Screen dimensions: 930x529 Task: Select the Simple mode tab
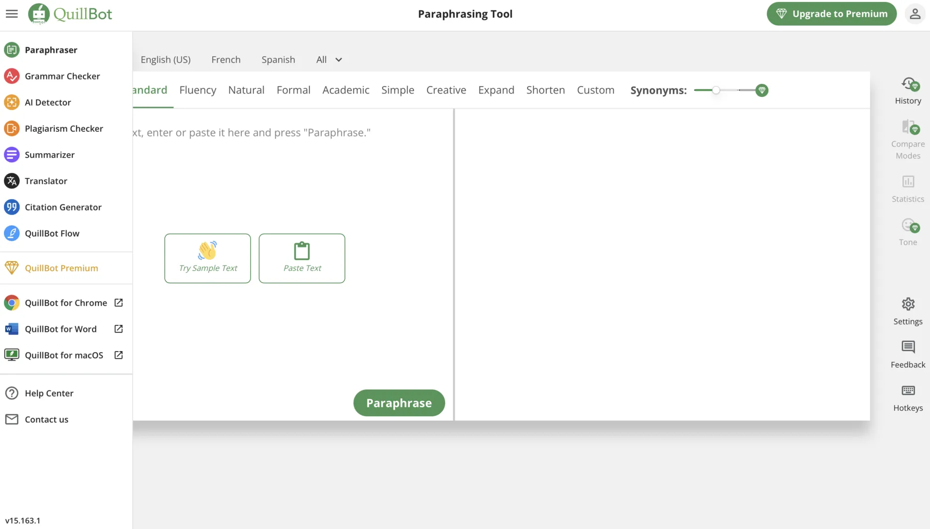pos(398,90)
